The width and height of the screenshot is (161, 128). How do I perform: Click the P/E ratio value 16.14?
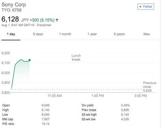tap(45, 124)
